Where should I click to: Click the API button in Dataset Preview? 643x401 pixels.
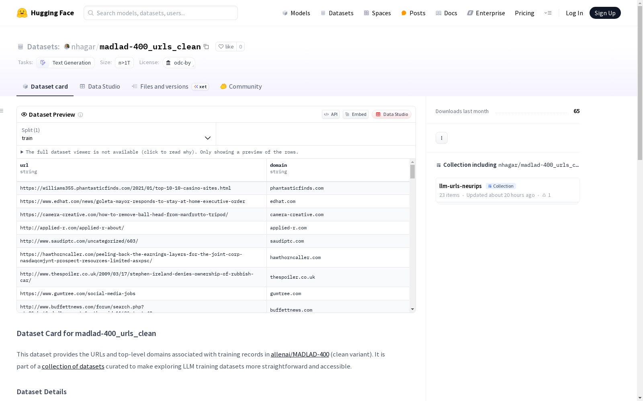coord(331,114)
